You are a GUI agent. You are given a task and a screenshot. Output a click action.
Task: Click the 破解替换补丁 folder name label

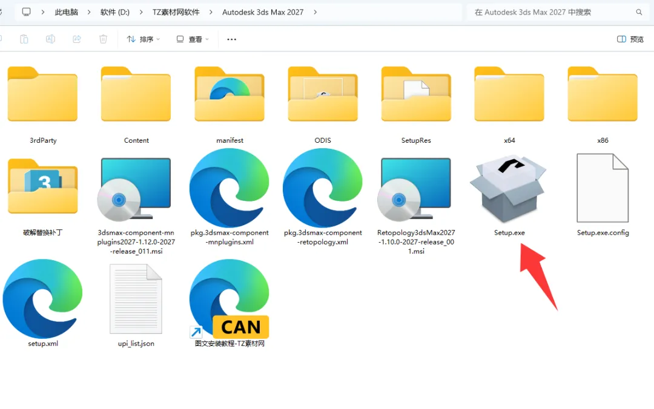pos(42,233)
